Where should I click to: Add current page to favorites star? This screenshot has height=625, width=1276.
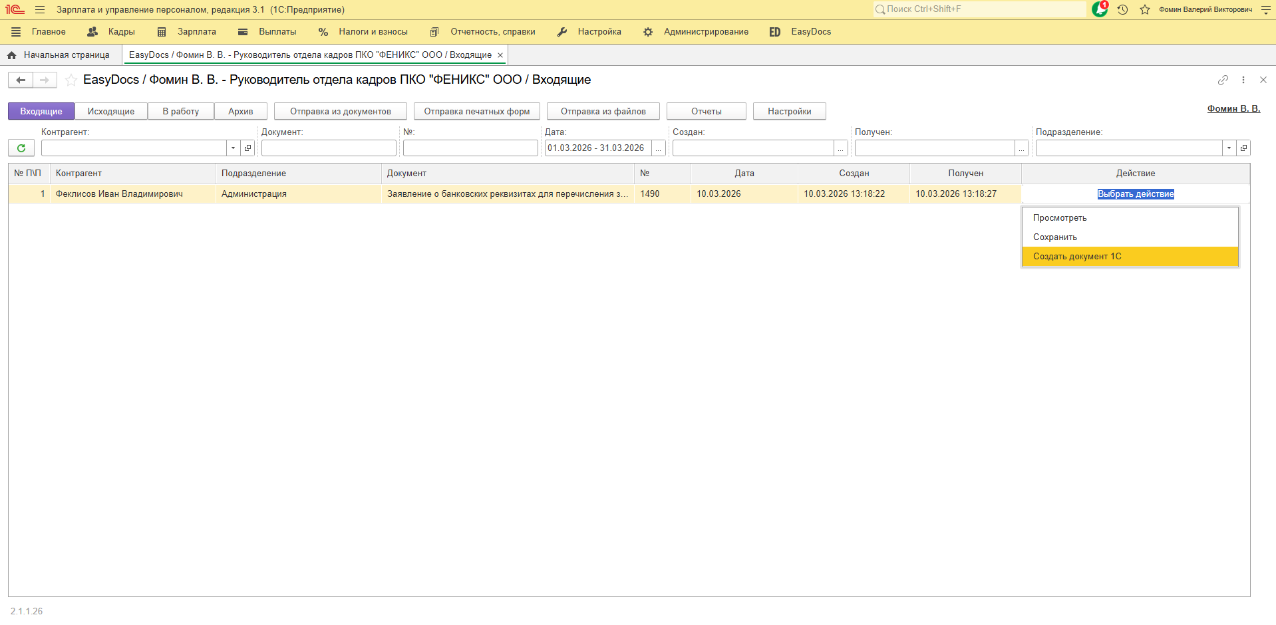71,80
